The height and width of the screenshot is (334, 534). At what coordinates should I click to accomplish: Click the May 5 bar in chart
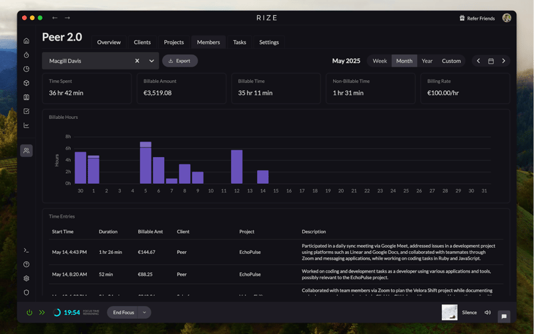146,162
